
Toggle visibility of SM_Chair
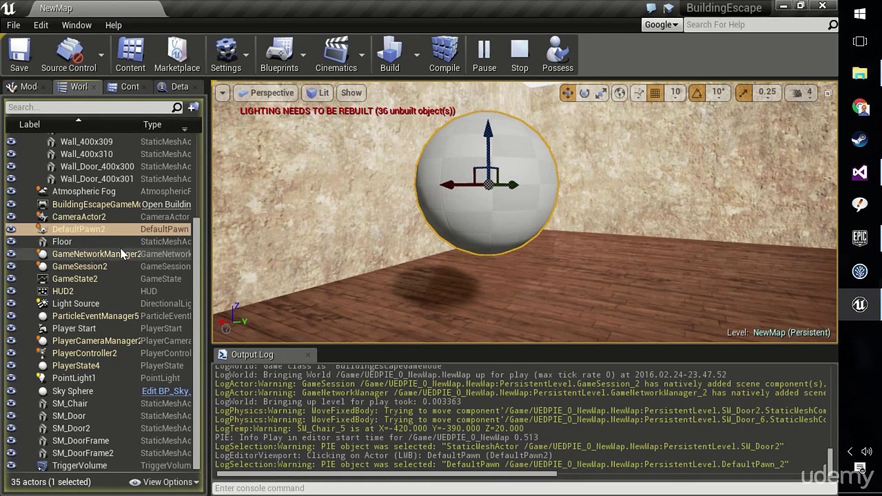[x=11, y=404]
